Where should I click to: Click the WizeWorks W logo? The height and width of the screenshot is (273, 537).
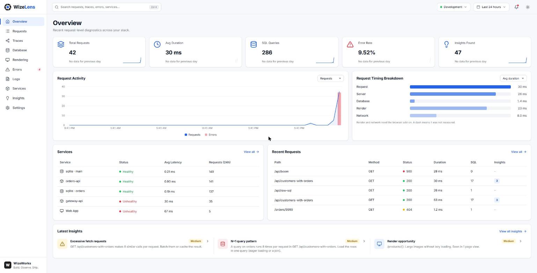point(8,265)
